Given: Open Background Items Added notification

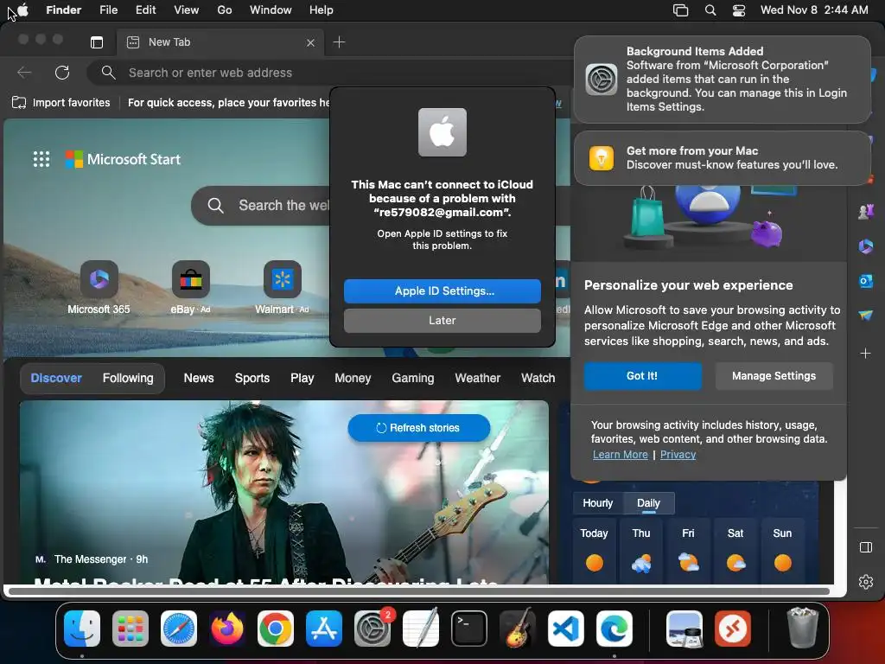Looking at the screenshot, I should 723,79.
